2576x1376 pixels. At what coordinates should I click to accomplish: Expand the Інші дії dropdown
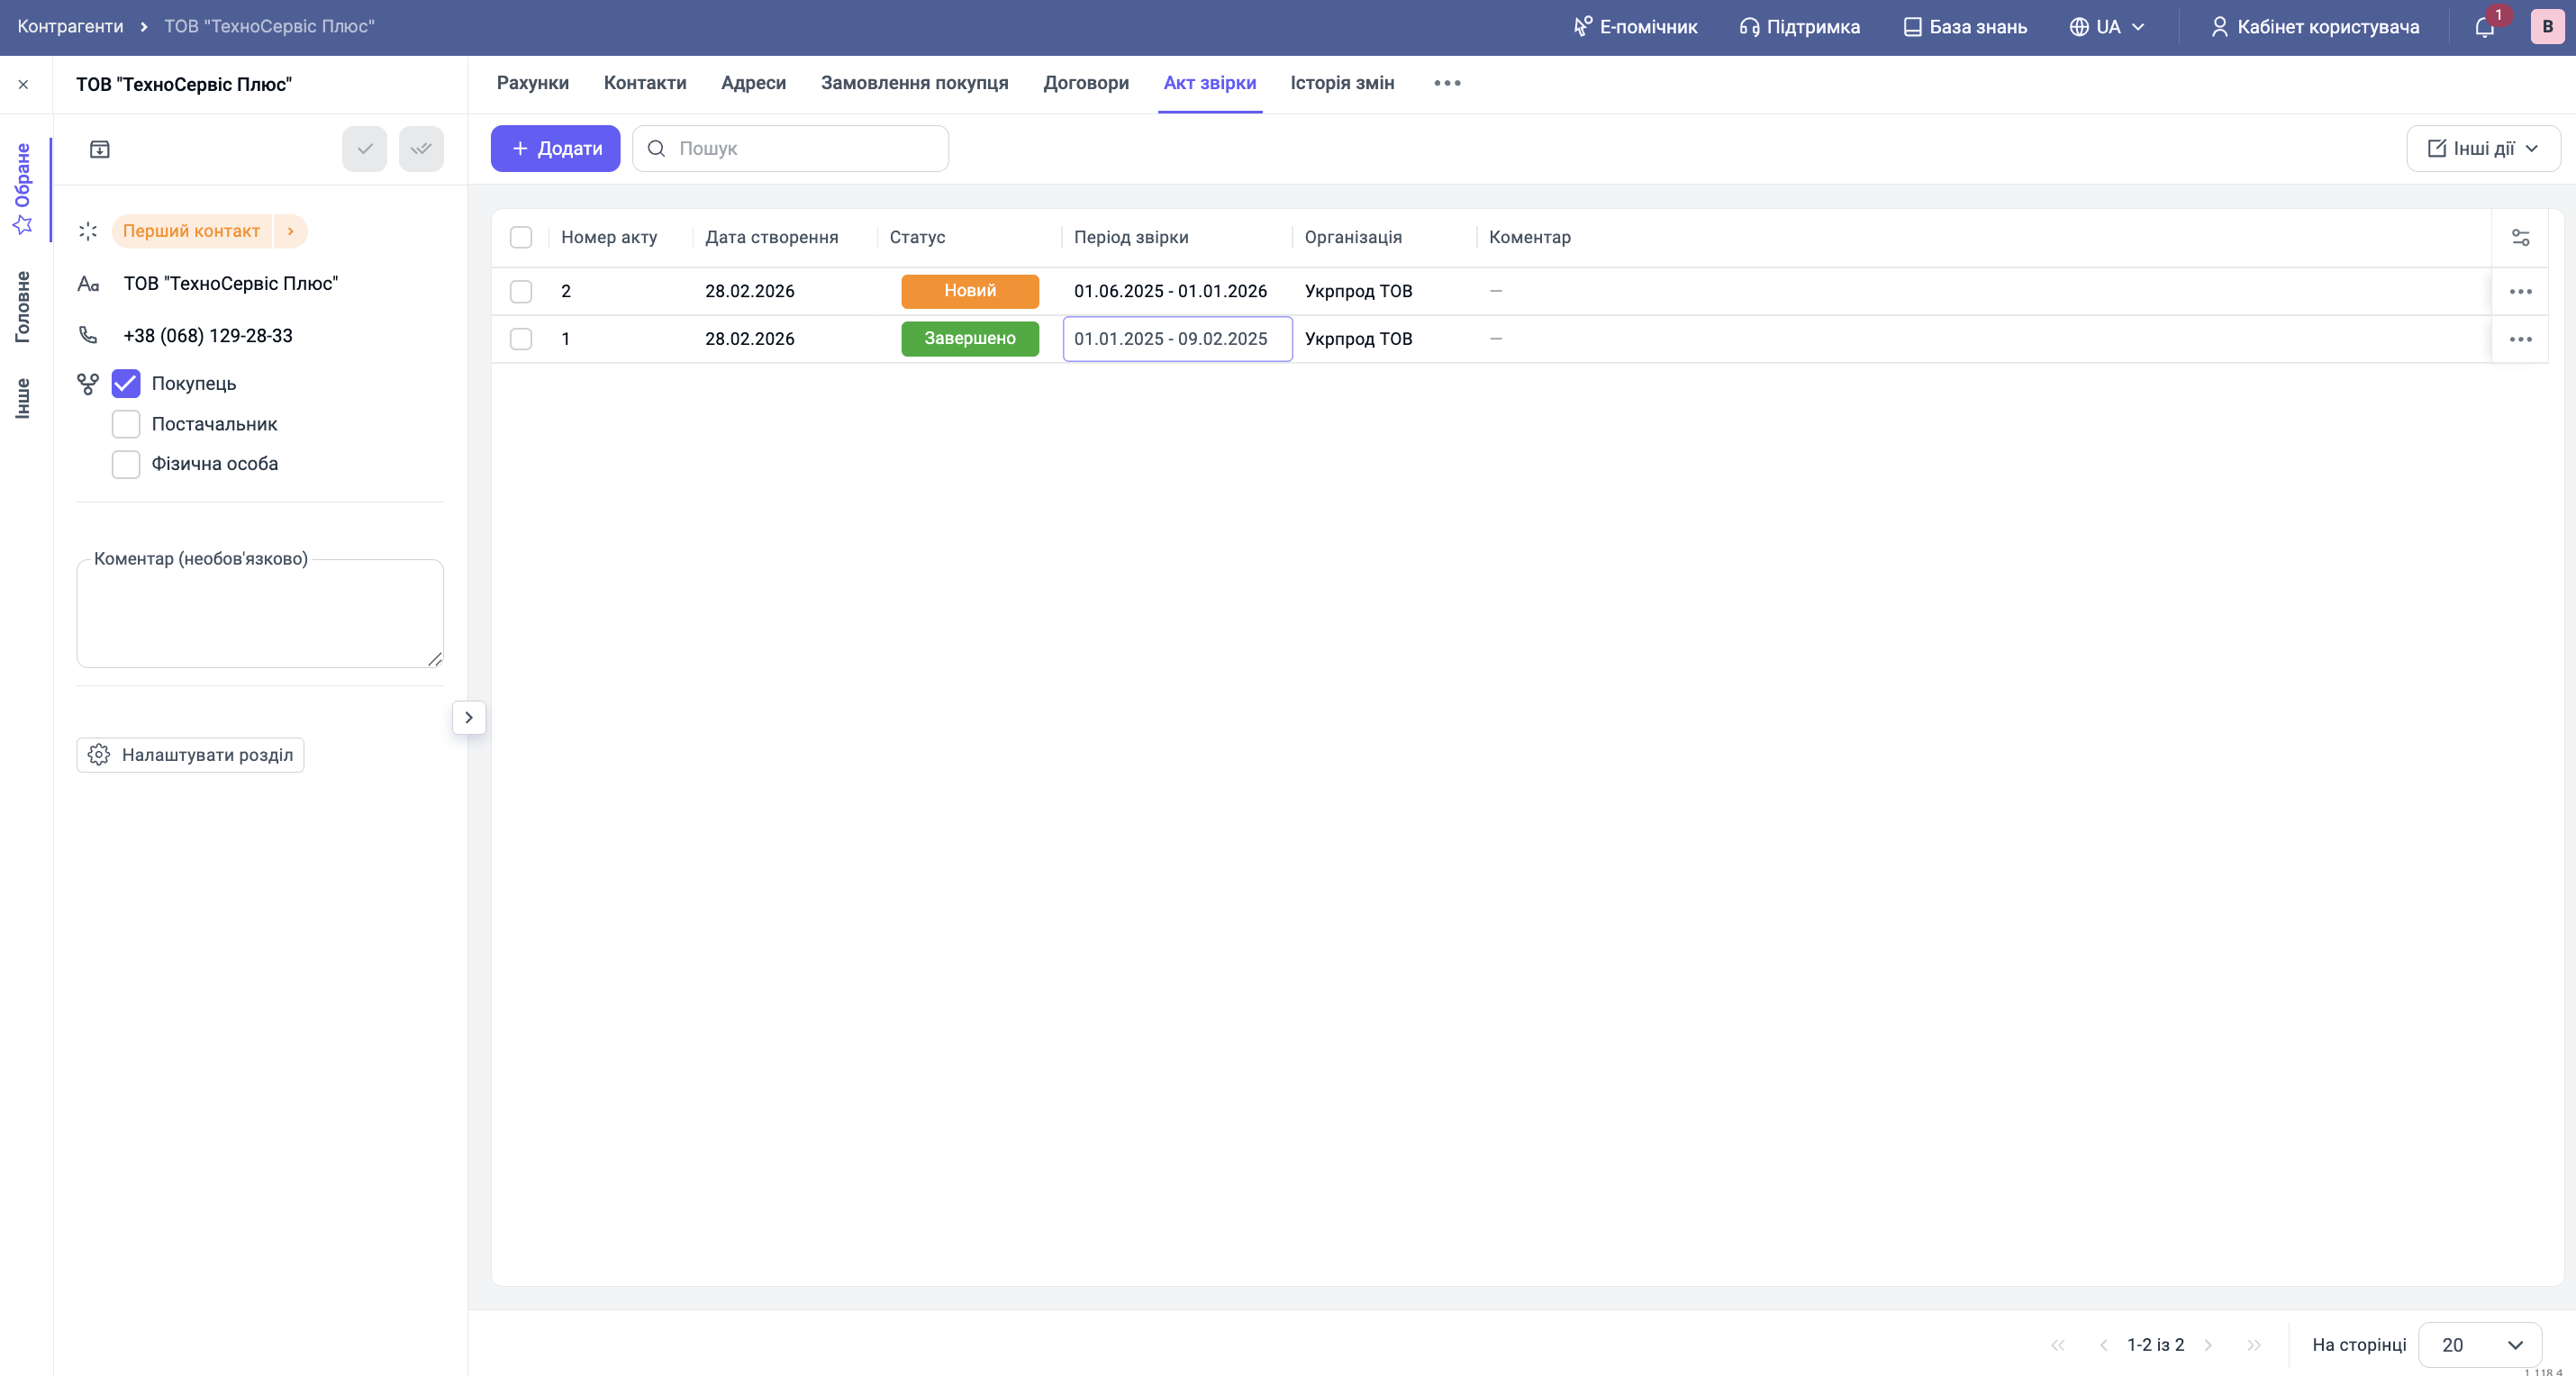(2483, 148)
